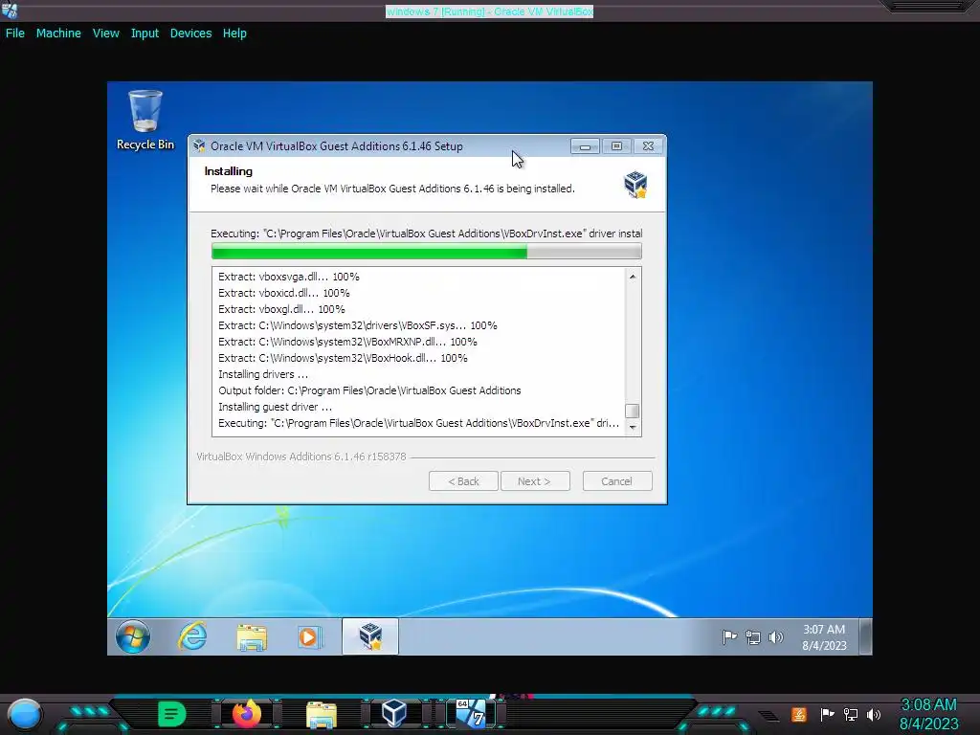Click log scrollbar down arrow

coord(633,428)
